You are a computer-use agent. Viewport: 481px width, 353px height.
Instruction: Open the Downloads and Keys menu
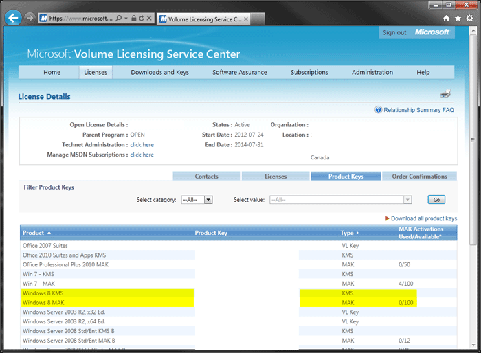tap(159, 72)
